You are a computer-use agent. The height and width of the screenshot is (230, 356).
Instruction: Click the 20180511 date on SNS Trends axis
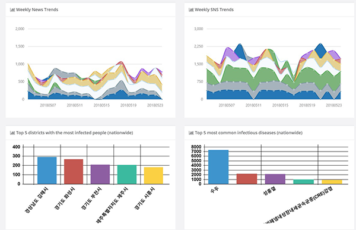click(253, 105)
